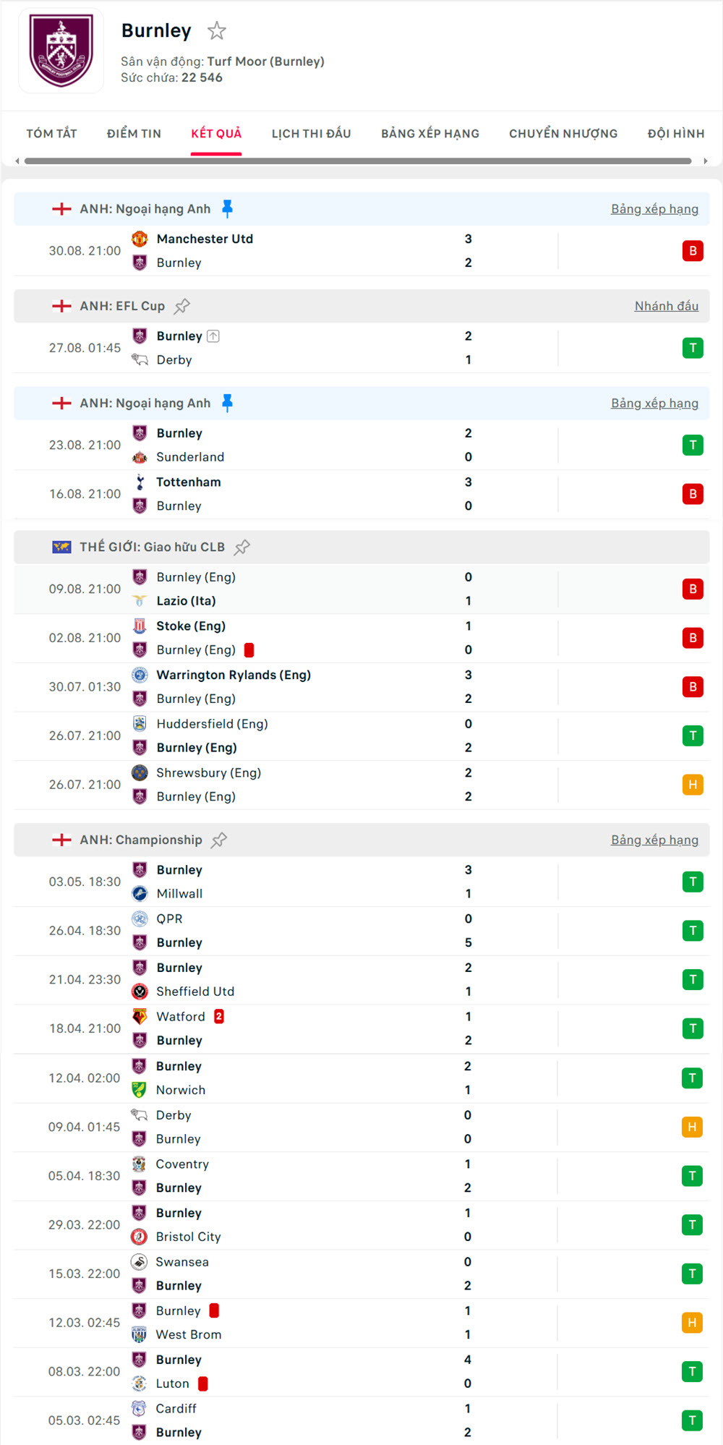Unpin the first Ngoại hạng Anh league
Viewport: 723px width, 1445px height.
click(x=227, y=209)
